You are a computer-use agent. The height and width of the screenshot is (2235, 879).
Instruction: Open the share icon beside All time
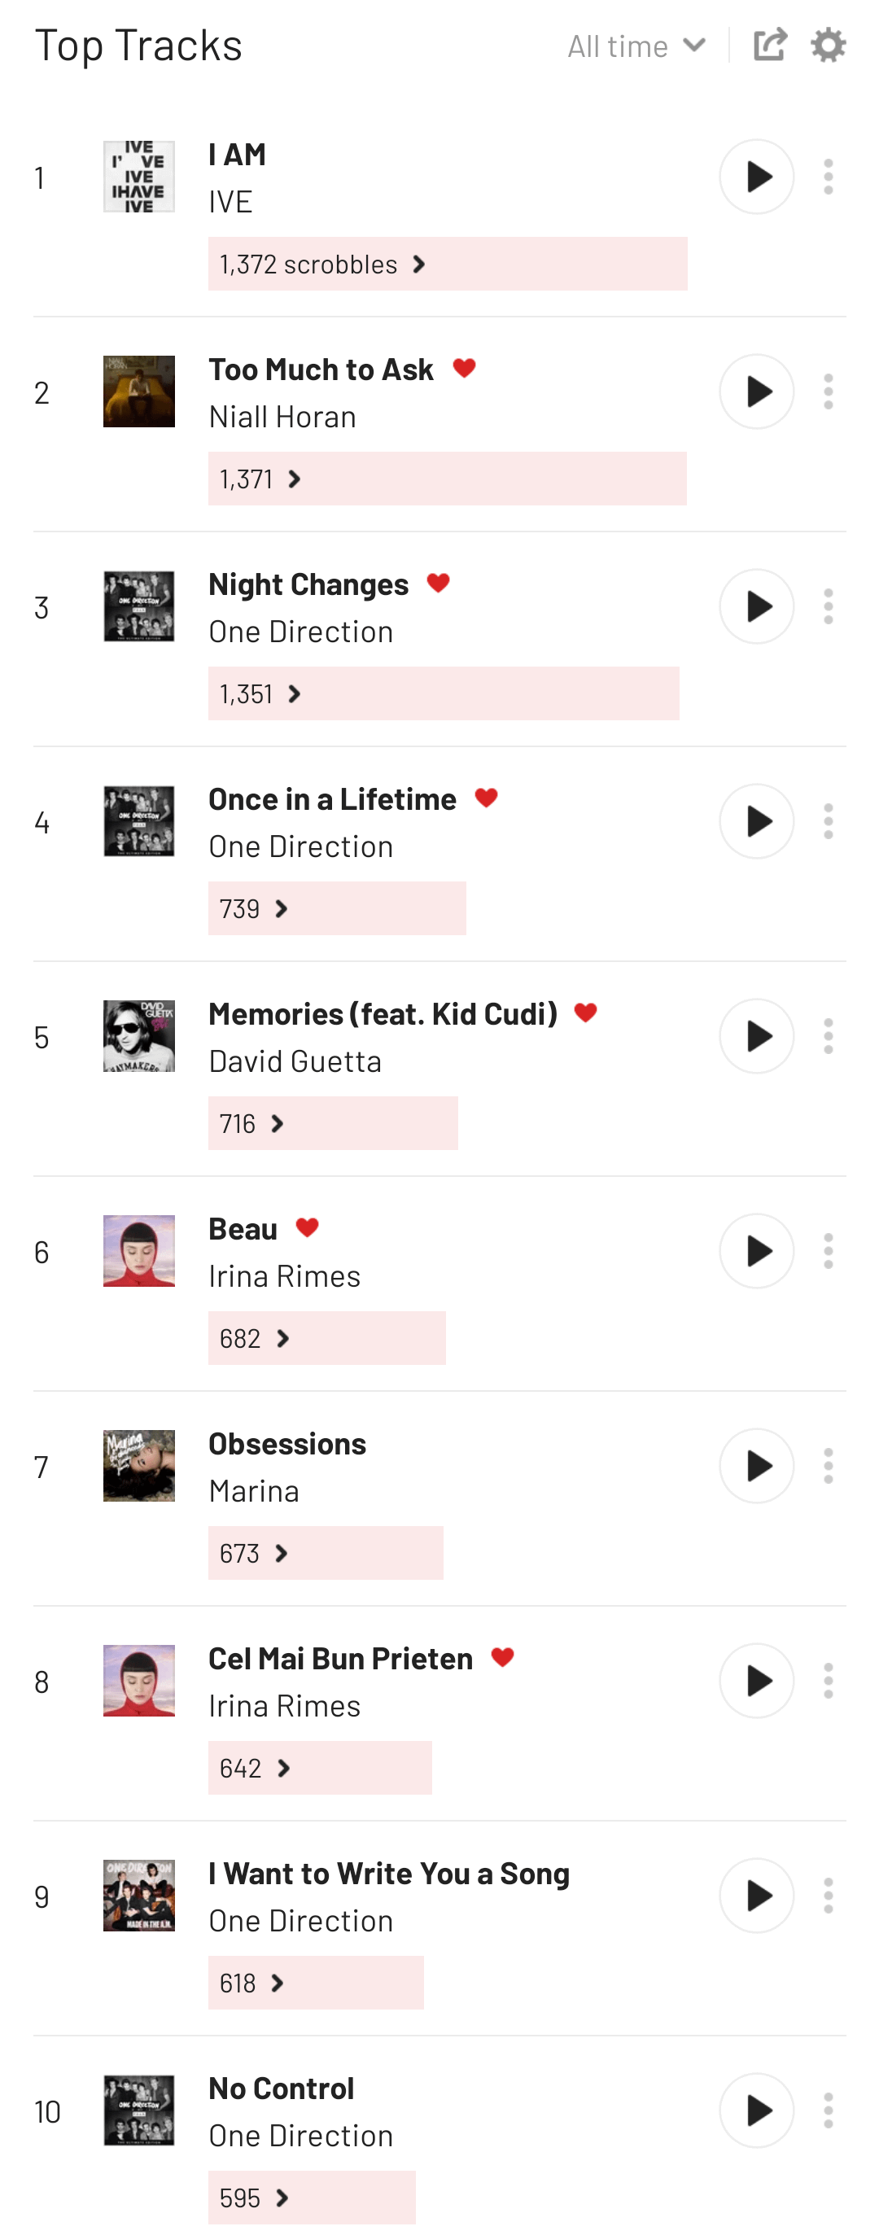769,45
